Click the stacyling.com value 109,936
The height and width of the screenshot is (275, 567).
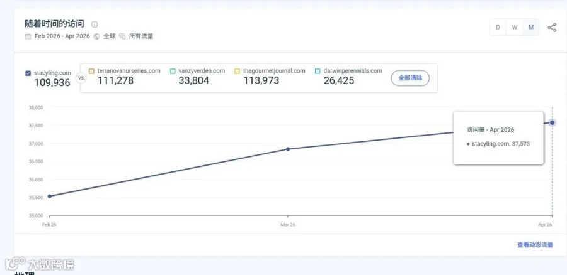pos(52,82)
